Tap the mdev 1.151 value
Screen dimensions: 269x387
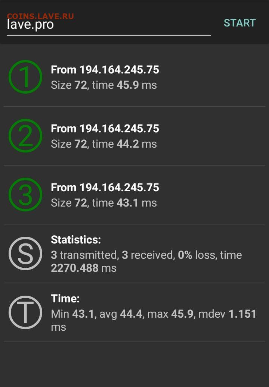[x=228, y=314]
